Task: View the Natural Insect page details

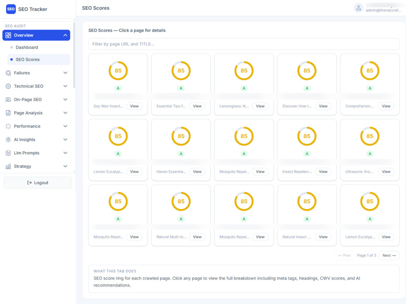Action: coord(323,237)
